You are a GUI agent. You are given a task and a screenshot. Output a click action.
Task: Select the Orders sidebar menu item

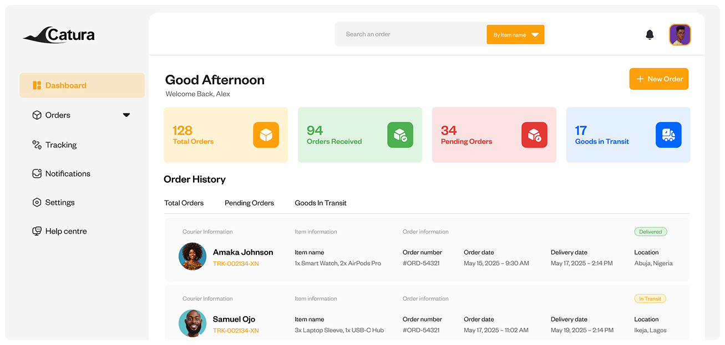click(58, 115)
